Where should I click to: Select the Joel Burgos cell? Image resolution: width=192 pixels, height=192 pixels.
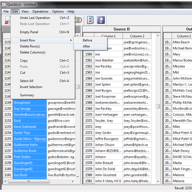click(x=109, y=91)
